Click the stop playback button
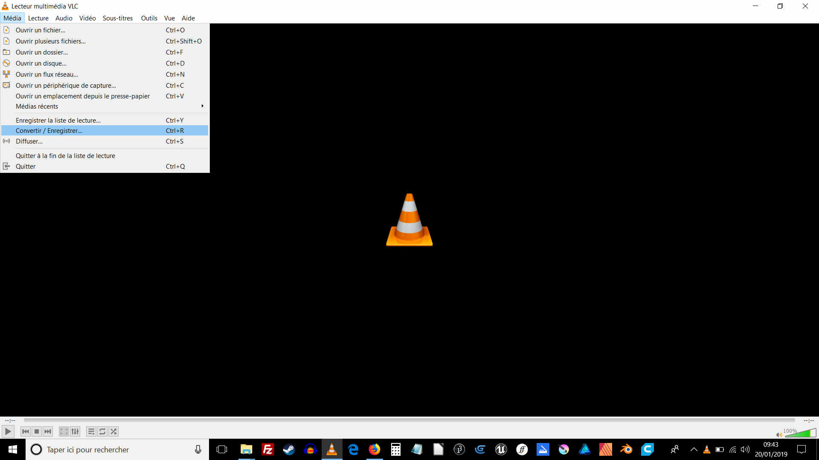This screenshot has height=460, width=819. tap(37, 431)
